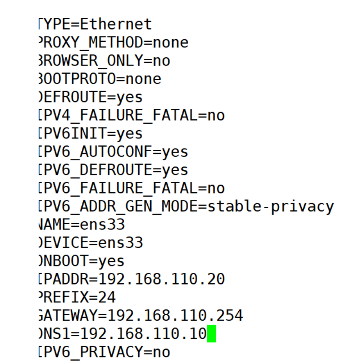This screenshot has width=341, height=363.
Task: Click the PREFIX=24 line
Action: pyautogui.click(x=77, y=297)
